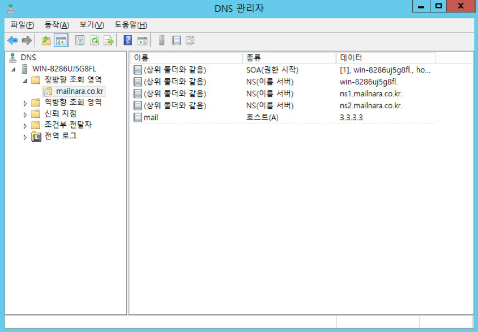478x332 pixels.
Task: Click the record icon of the SOA row
Action: pyautogui.click(x=138, y=70)
